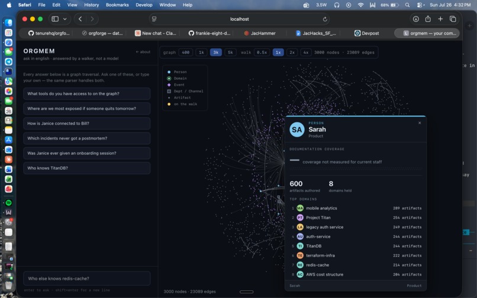This screenshot has height=298, width=477.
Task: Set graph size to 1k nodes
Action: tap(201, 52)
